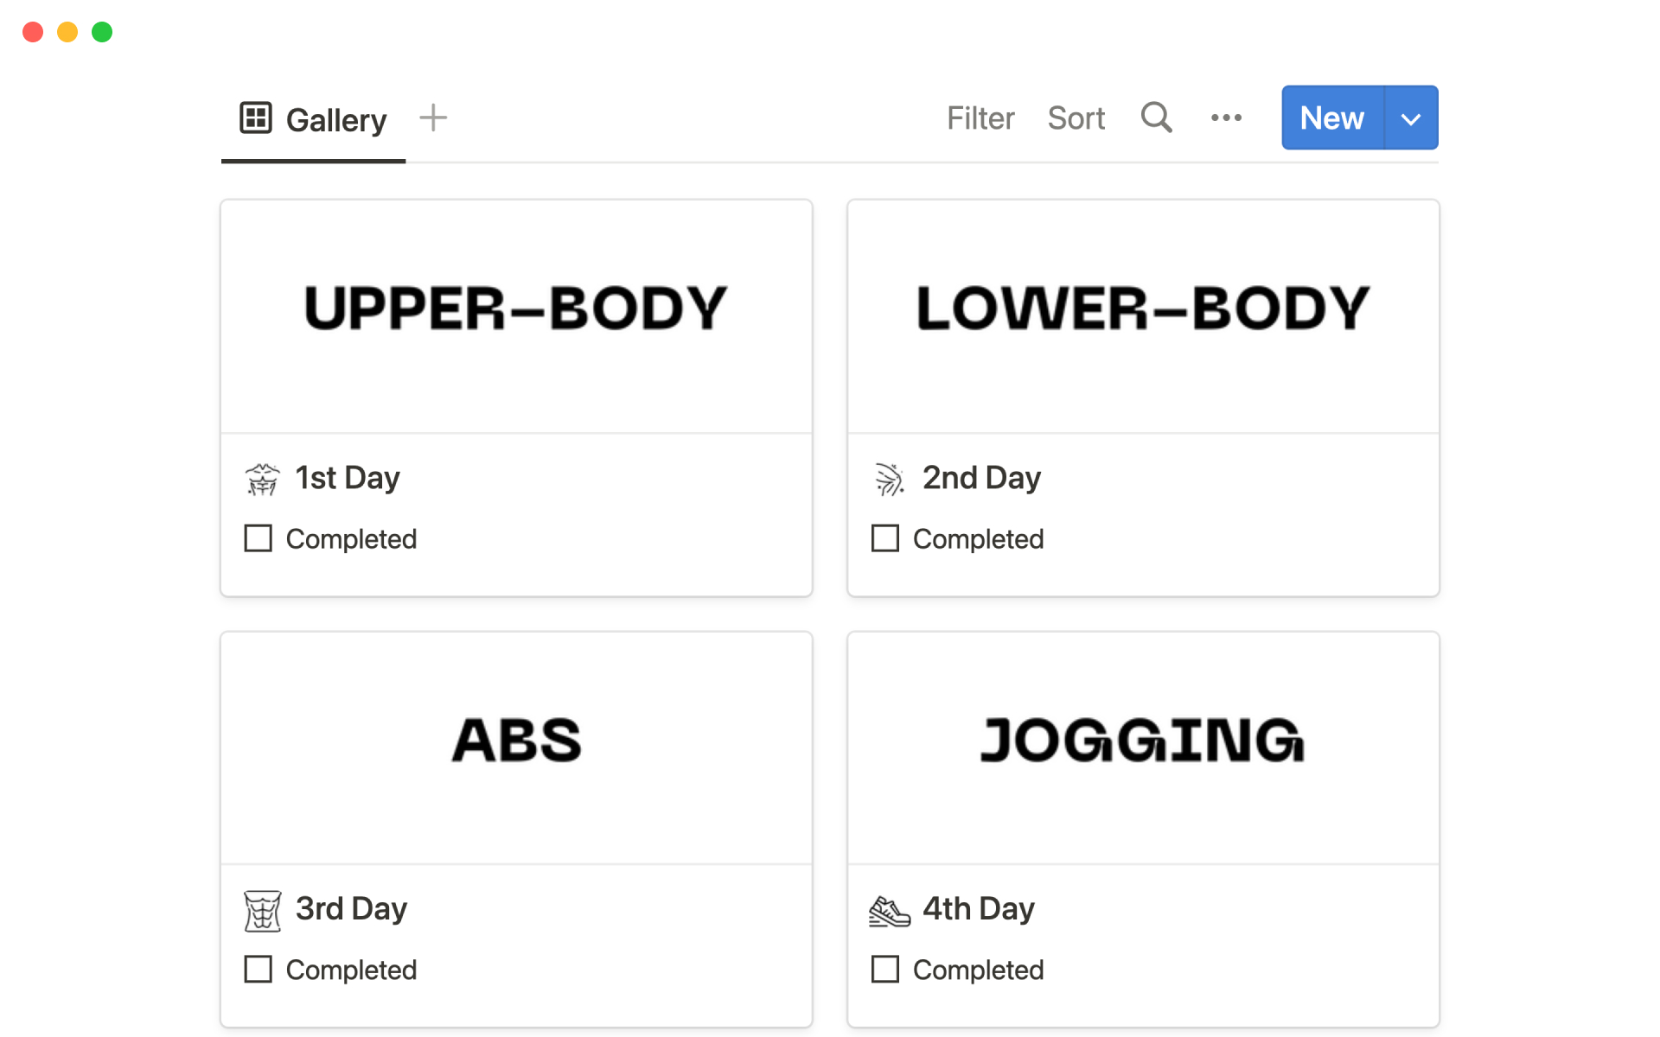Click the search magnifier icon
Image resolution: width=1660 pixels, height=1037 pixels.
(x=1156, y=118)
